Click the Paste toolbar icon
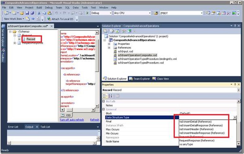 (50, 13)
